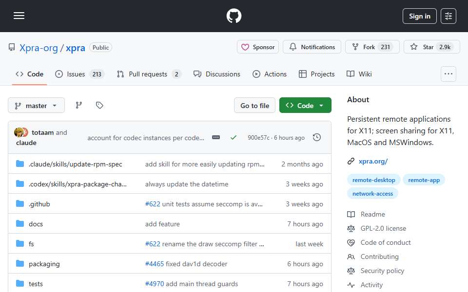Open totaam's avatar in latest commit

[x=19, y=132]
